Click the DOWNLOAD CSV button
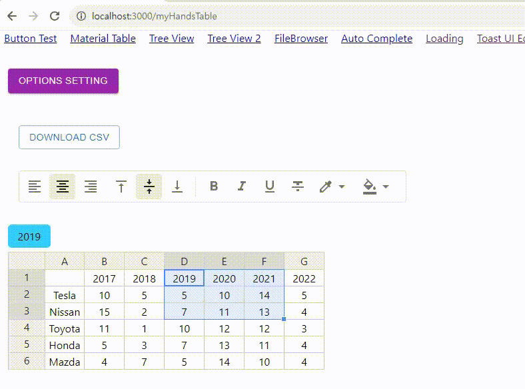 coord(69,137)
